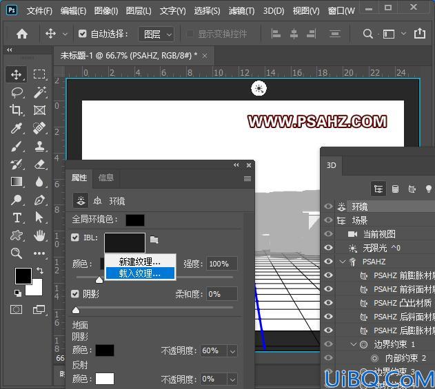The height and width of the screenshot is (389, 435).
Task: Filter 3D panel by meshes
Action: pyautogui.click(x=395, y=189)
